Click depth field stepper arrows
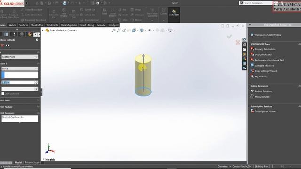 pos(36,83)
